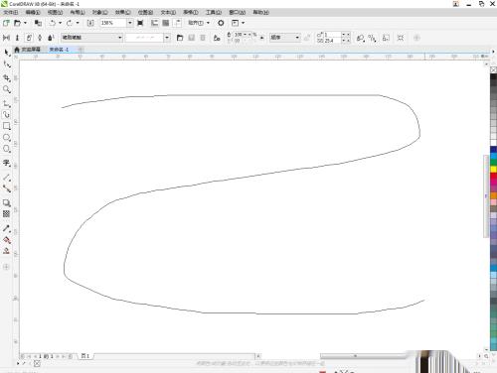Expand the undo history arrow

pos(60,23)
